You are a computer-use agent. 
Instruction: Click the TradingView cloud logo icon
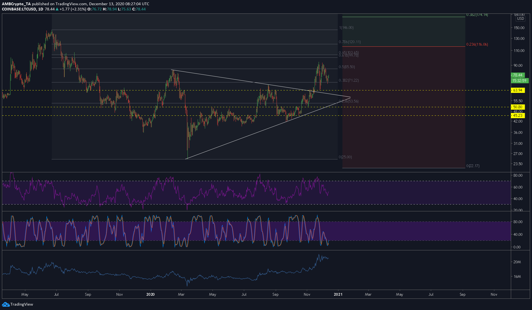pyautogui.click(x=5, y=304)
